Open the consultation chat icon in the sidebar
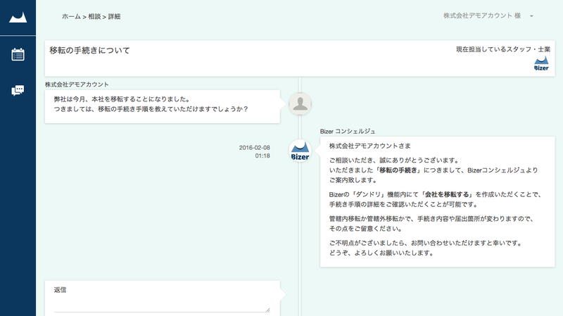 18,90
